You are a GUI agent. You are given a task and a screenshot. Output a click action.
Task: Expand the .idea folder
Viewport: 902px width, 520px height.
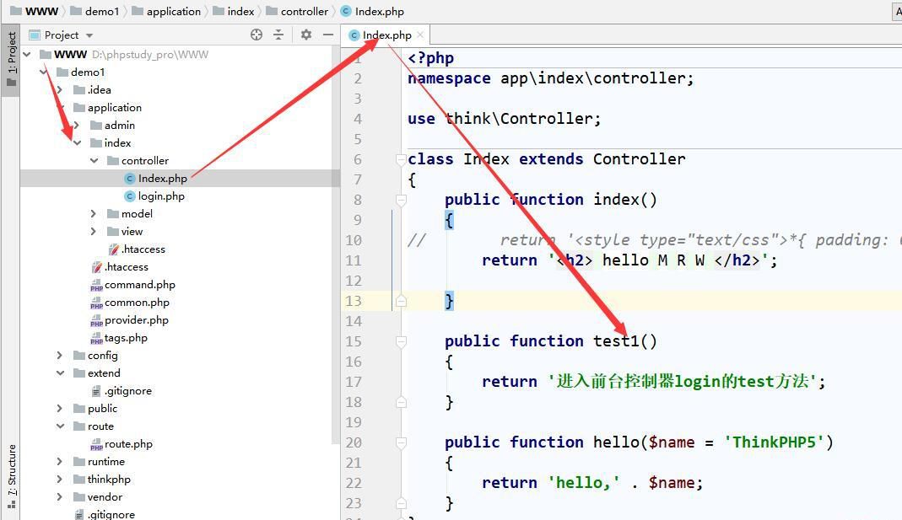(x=60, y=90)
